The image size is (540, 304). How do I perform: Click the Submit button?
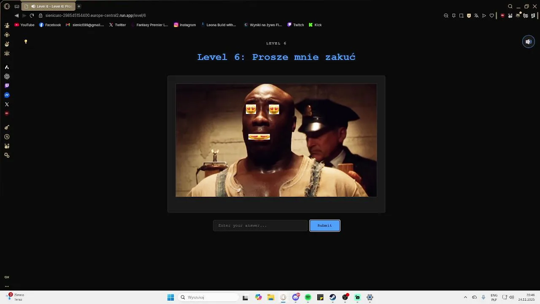click(325, 225)
